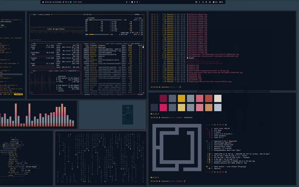Click the total gpu-totals graph selector in btop
Viewport: 299px width, 187px height.
56,29
